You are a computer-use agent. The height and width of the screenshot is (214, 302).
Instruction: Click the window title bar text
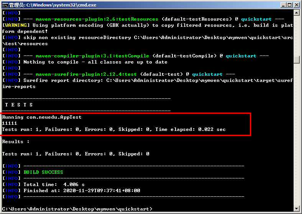coord(53,5)
